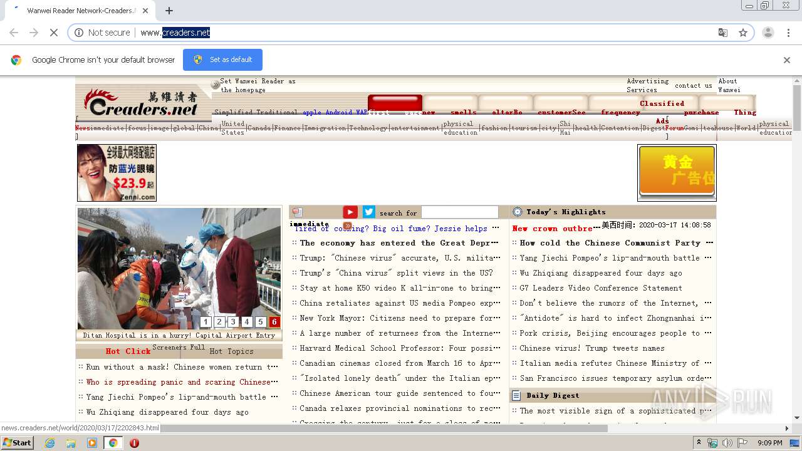Image resolution: width=802 pixels, height=451 pixels.
Task: Click the Ditan Hospital slideshow photo
Action: (179, 268)
